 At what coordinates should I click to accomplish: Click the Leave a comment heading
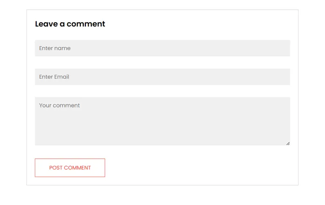coord(70,24)
